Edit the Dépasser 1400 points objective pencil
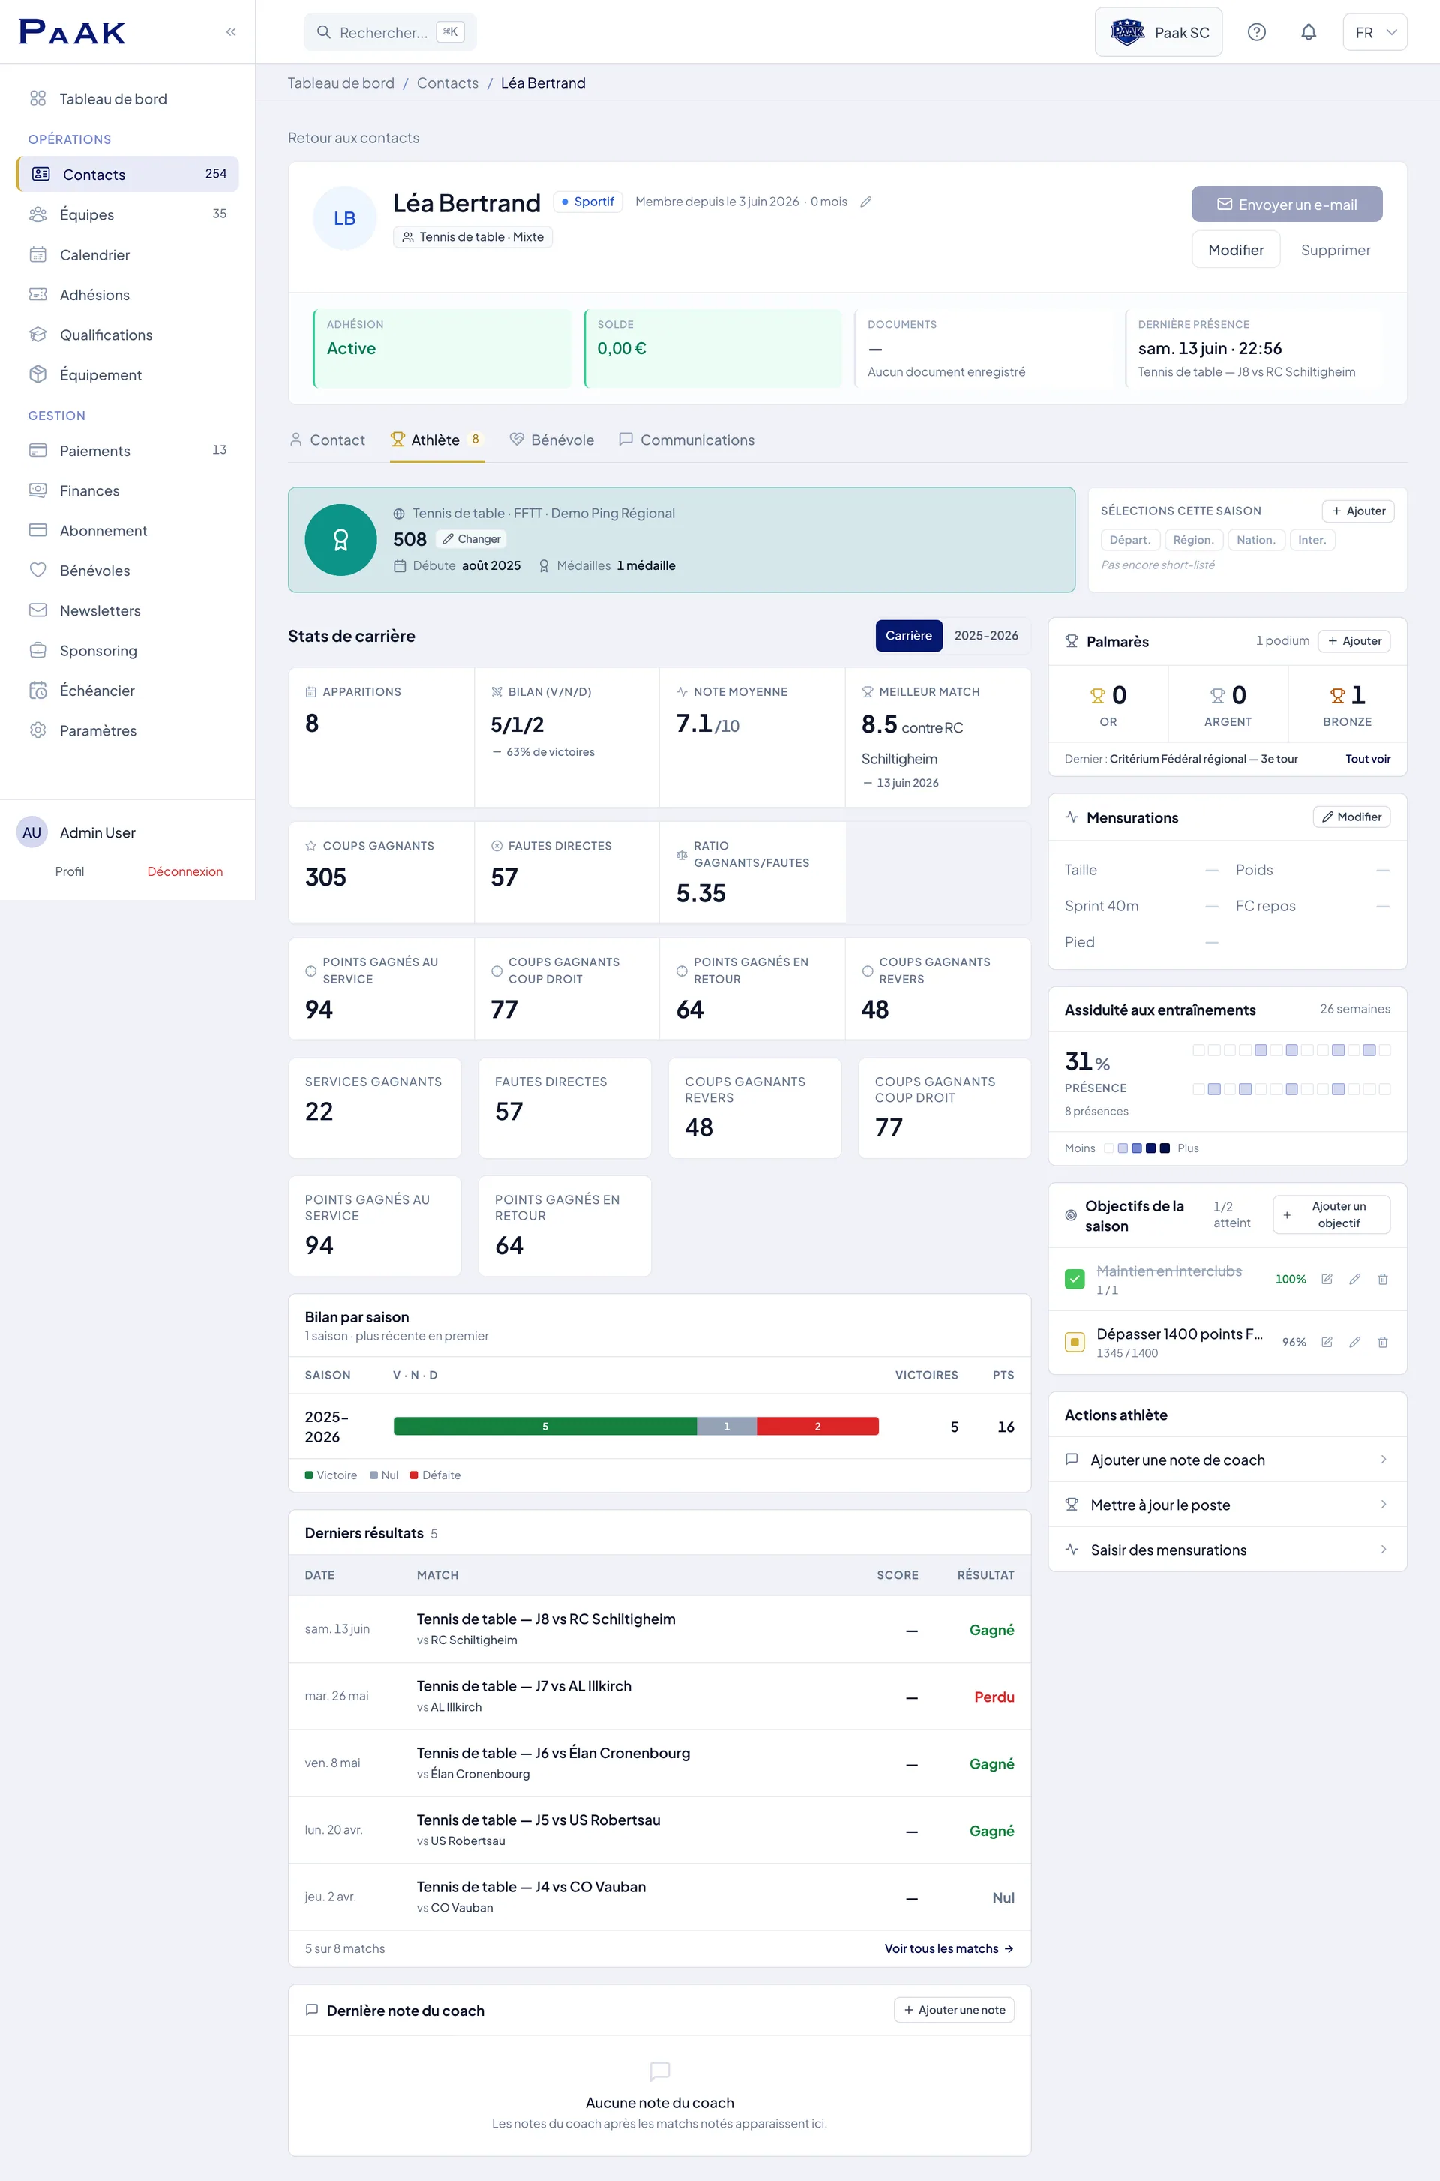The height and width of the screenshot is (2181, 1440). 1354,1342
